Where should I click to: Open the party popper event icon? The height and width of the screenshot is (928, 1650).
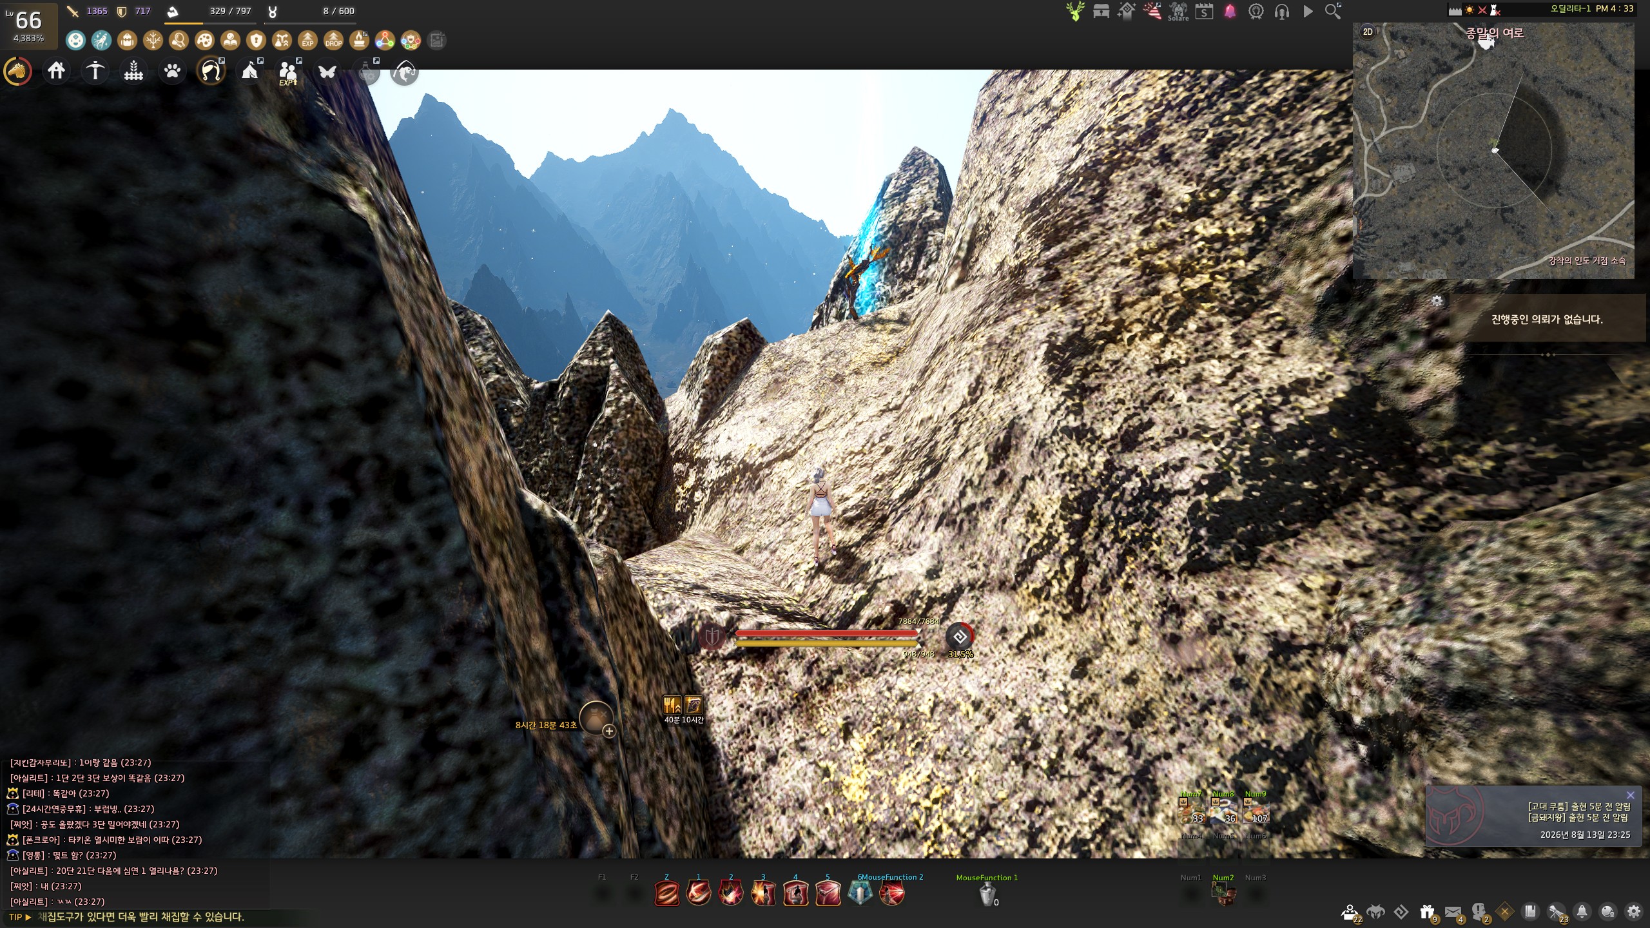[x=1152, y=11]
